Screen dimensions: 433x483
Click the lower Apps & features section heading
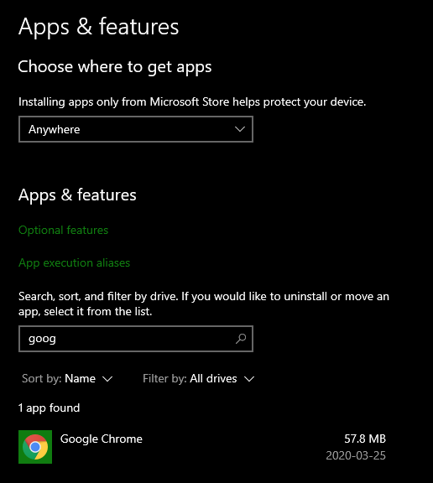point(77,195)
